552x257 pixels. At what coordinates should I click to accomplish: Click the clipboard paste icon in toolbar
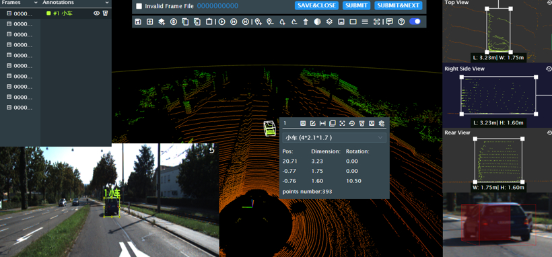pyautogui.click(x=209, y=22)
